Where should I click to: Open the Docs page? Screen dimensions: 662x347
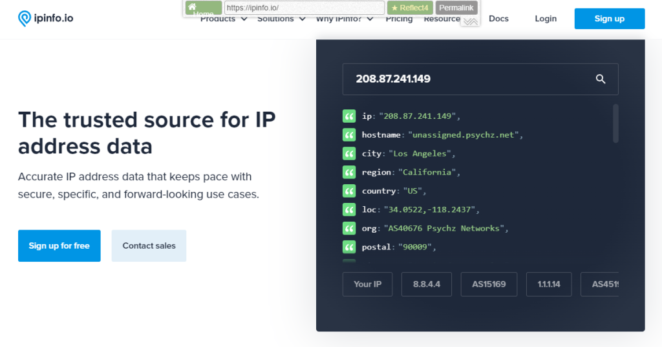point(498,19)
